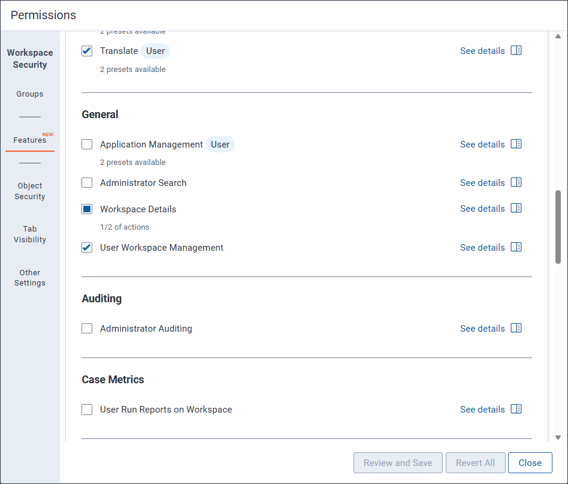Click the Revert All button

click(475, 462)
